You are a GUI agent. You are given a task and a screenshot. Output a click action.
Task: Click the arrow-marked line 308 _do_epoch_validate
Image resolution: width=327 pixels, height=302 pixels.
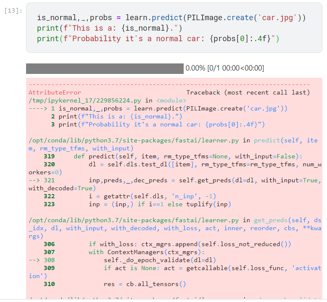point(161,260)
